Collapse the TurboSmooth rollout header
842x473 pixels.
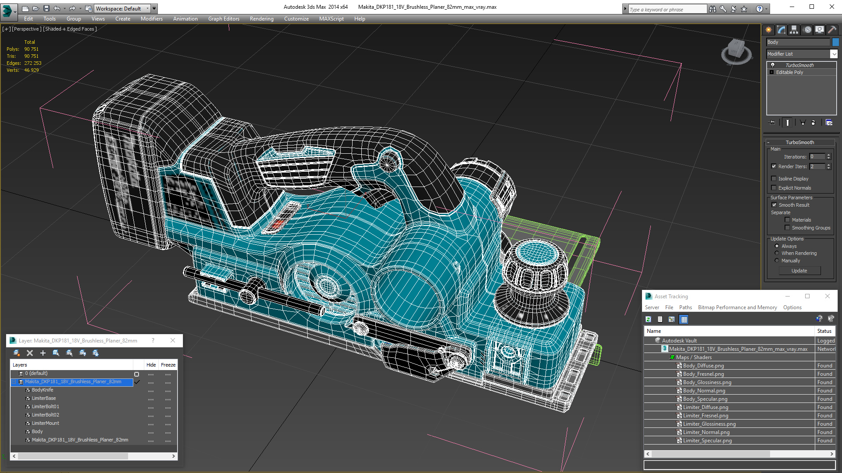click(x=800, y=142)
